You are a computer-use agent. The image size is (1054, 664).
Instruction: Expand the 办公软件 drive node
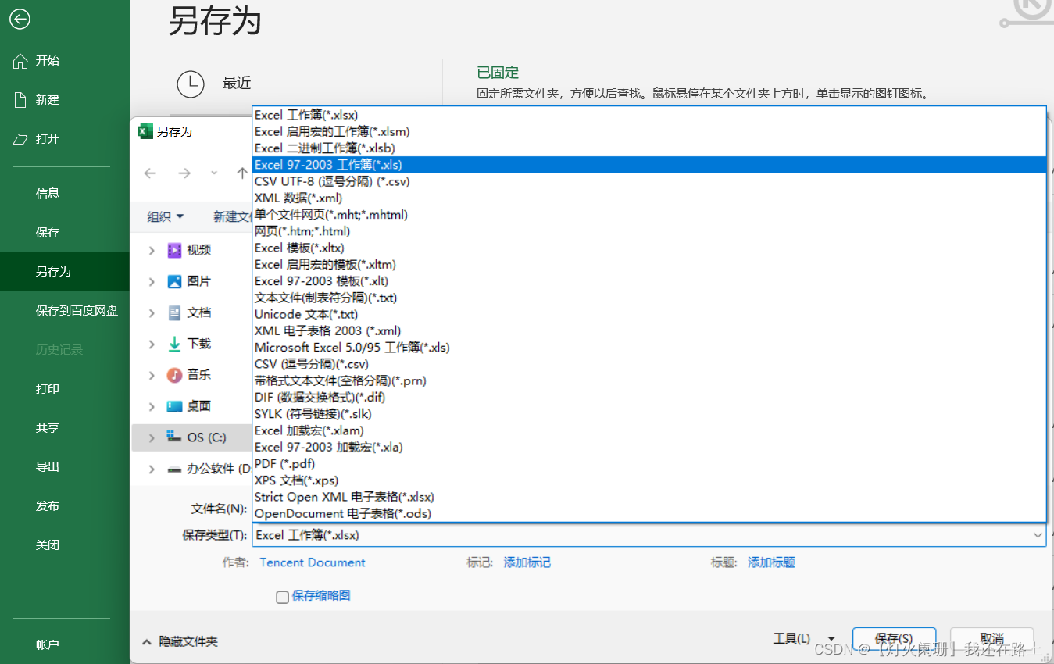pos(152,469)
